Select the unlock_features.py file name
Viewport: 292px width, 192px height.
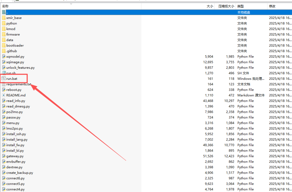20,68
